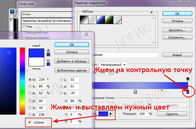Click the midpoint diamond under the gradient bar
This screenshot has height=129, width=196.
[162, 90]
